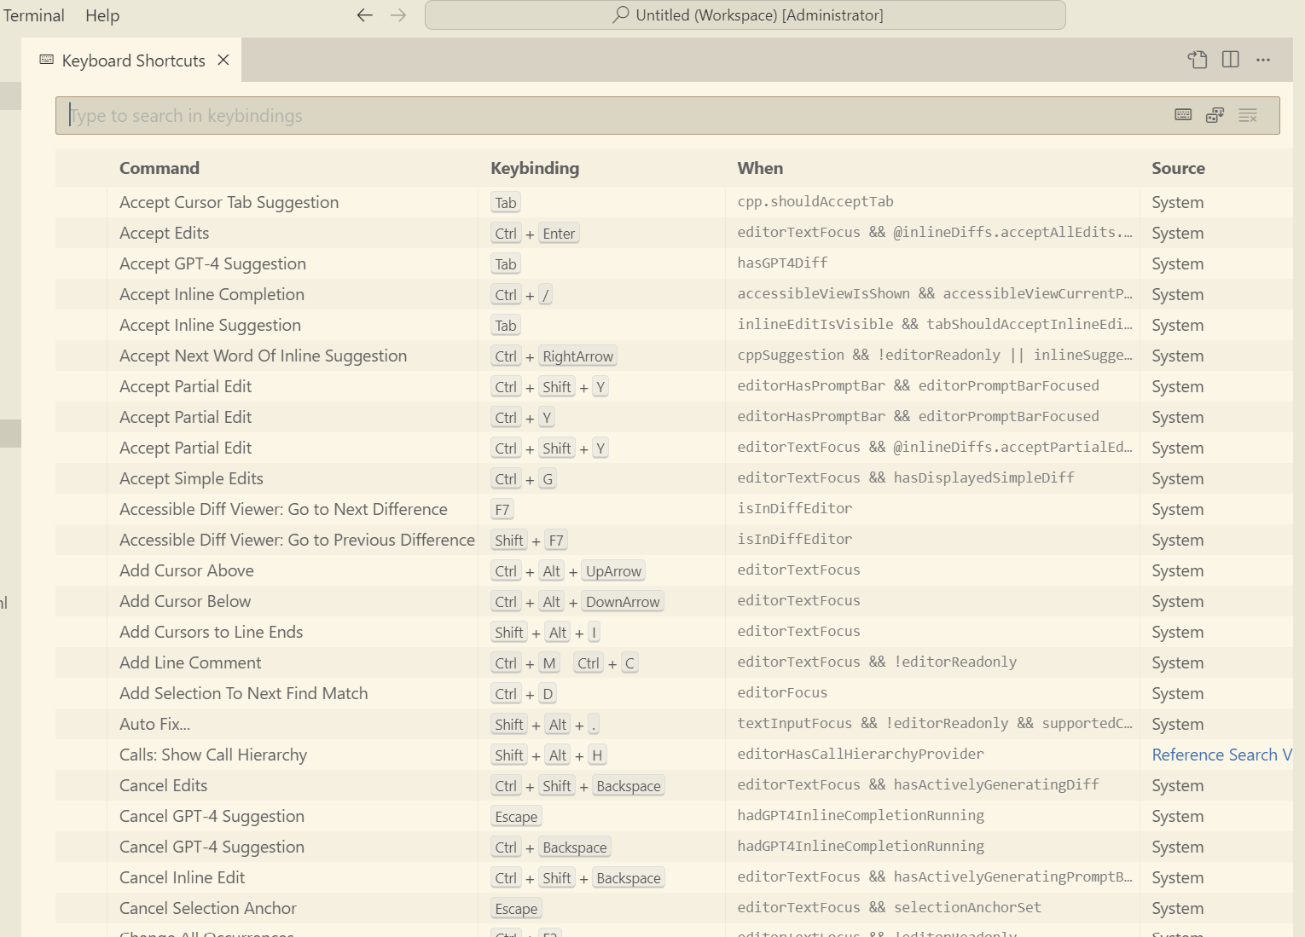Open the Help menu
The height and width of the screenshot is (937, 1305).
102,15
